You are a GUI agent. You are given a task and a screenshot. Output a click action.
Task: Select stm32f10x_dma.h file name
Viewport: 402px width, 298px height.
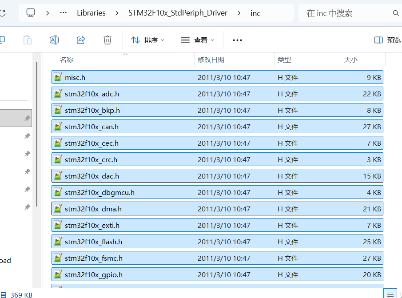pyautogui.click(x=93, y=209)
